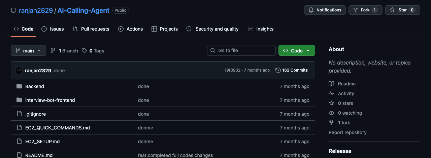Open the Code tab
The height and width of the screenshot is (158, 431).
pos(24,29)
